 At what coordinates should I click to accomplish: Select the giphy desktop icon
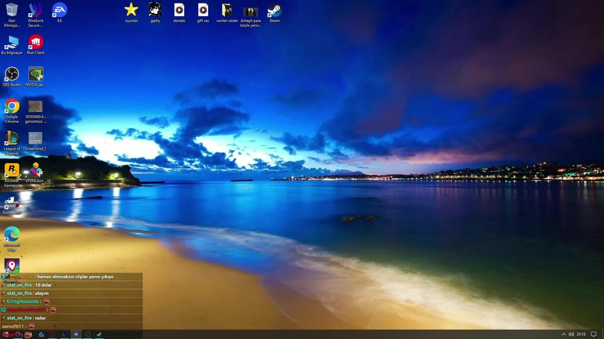tap(155, 13)
